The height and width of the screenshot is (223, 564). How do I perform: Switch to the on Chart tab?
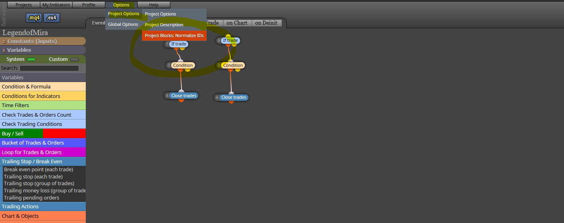point(237,23)
